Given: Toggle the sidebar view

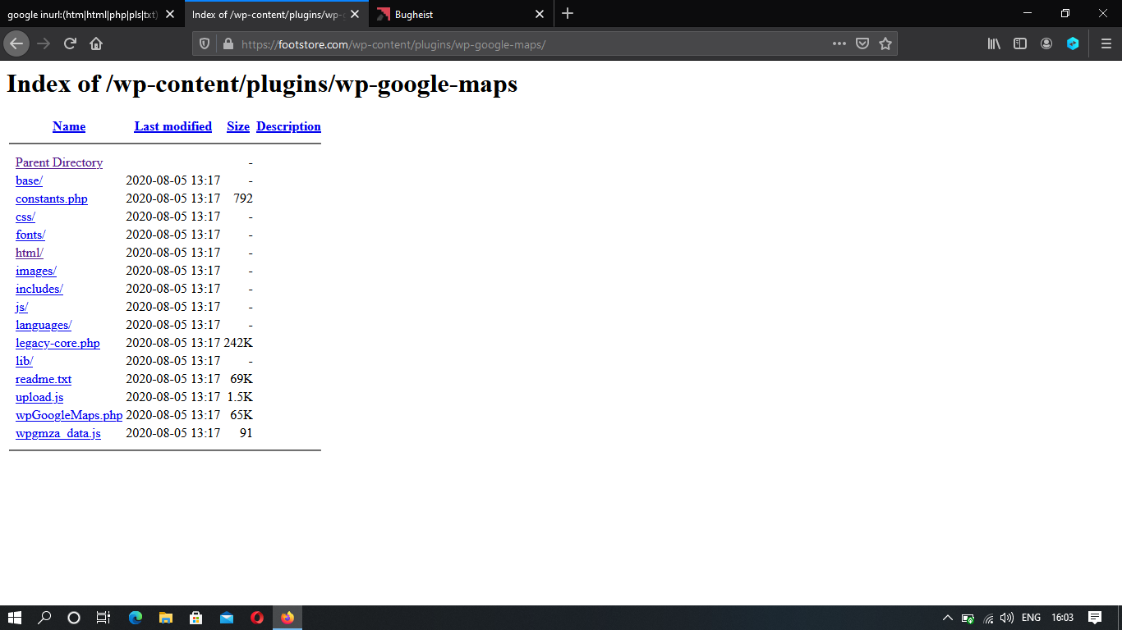Looking at the screenshot, I should click(1020, 43).
